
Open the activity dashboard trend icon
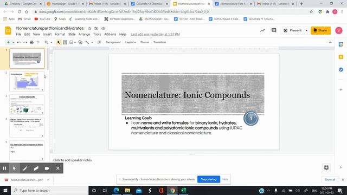tap(262, 30)
